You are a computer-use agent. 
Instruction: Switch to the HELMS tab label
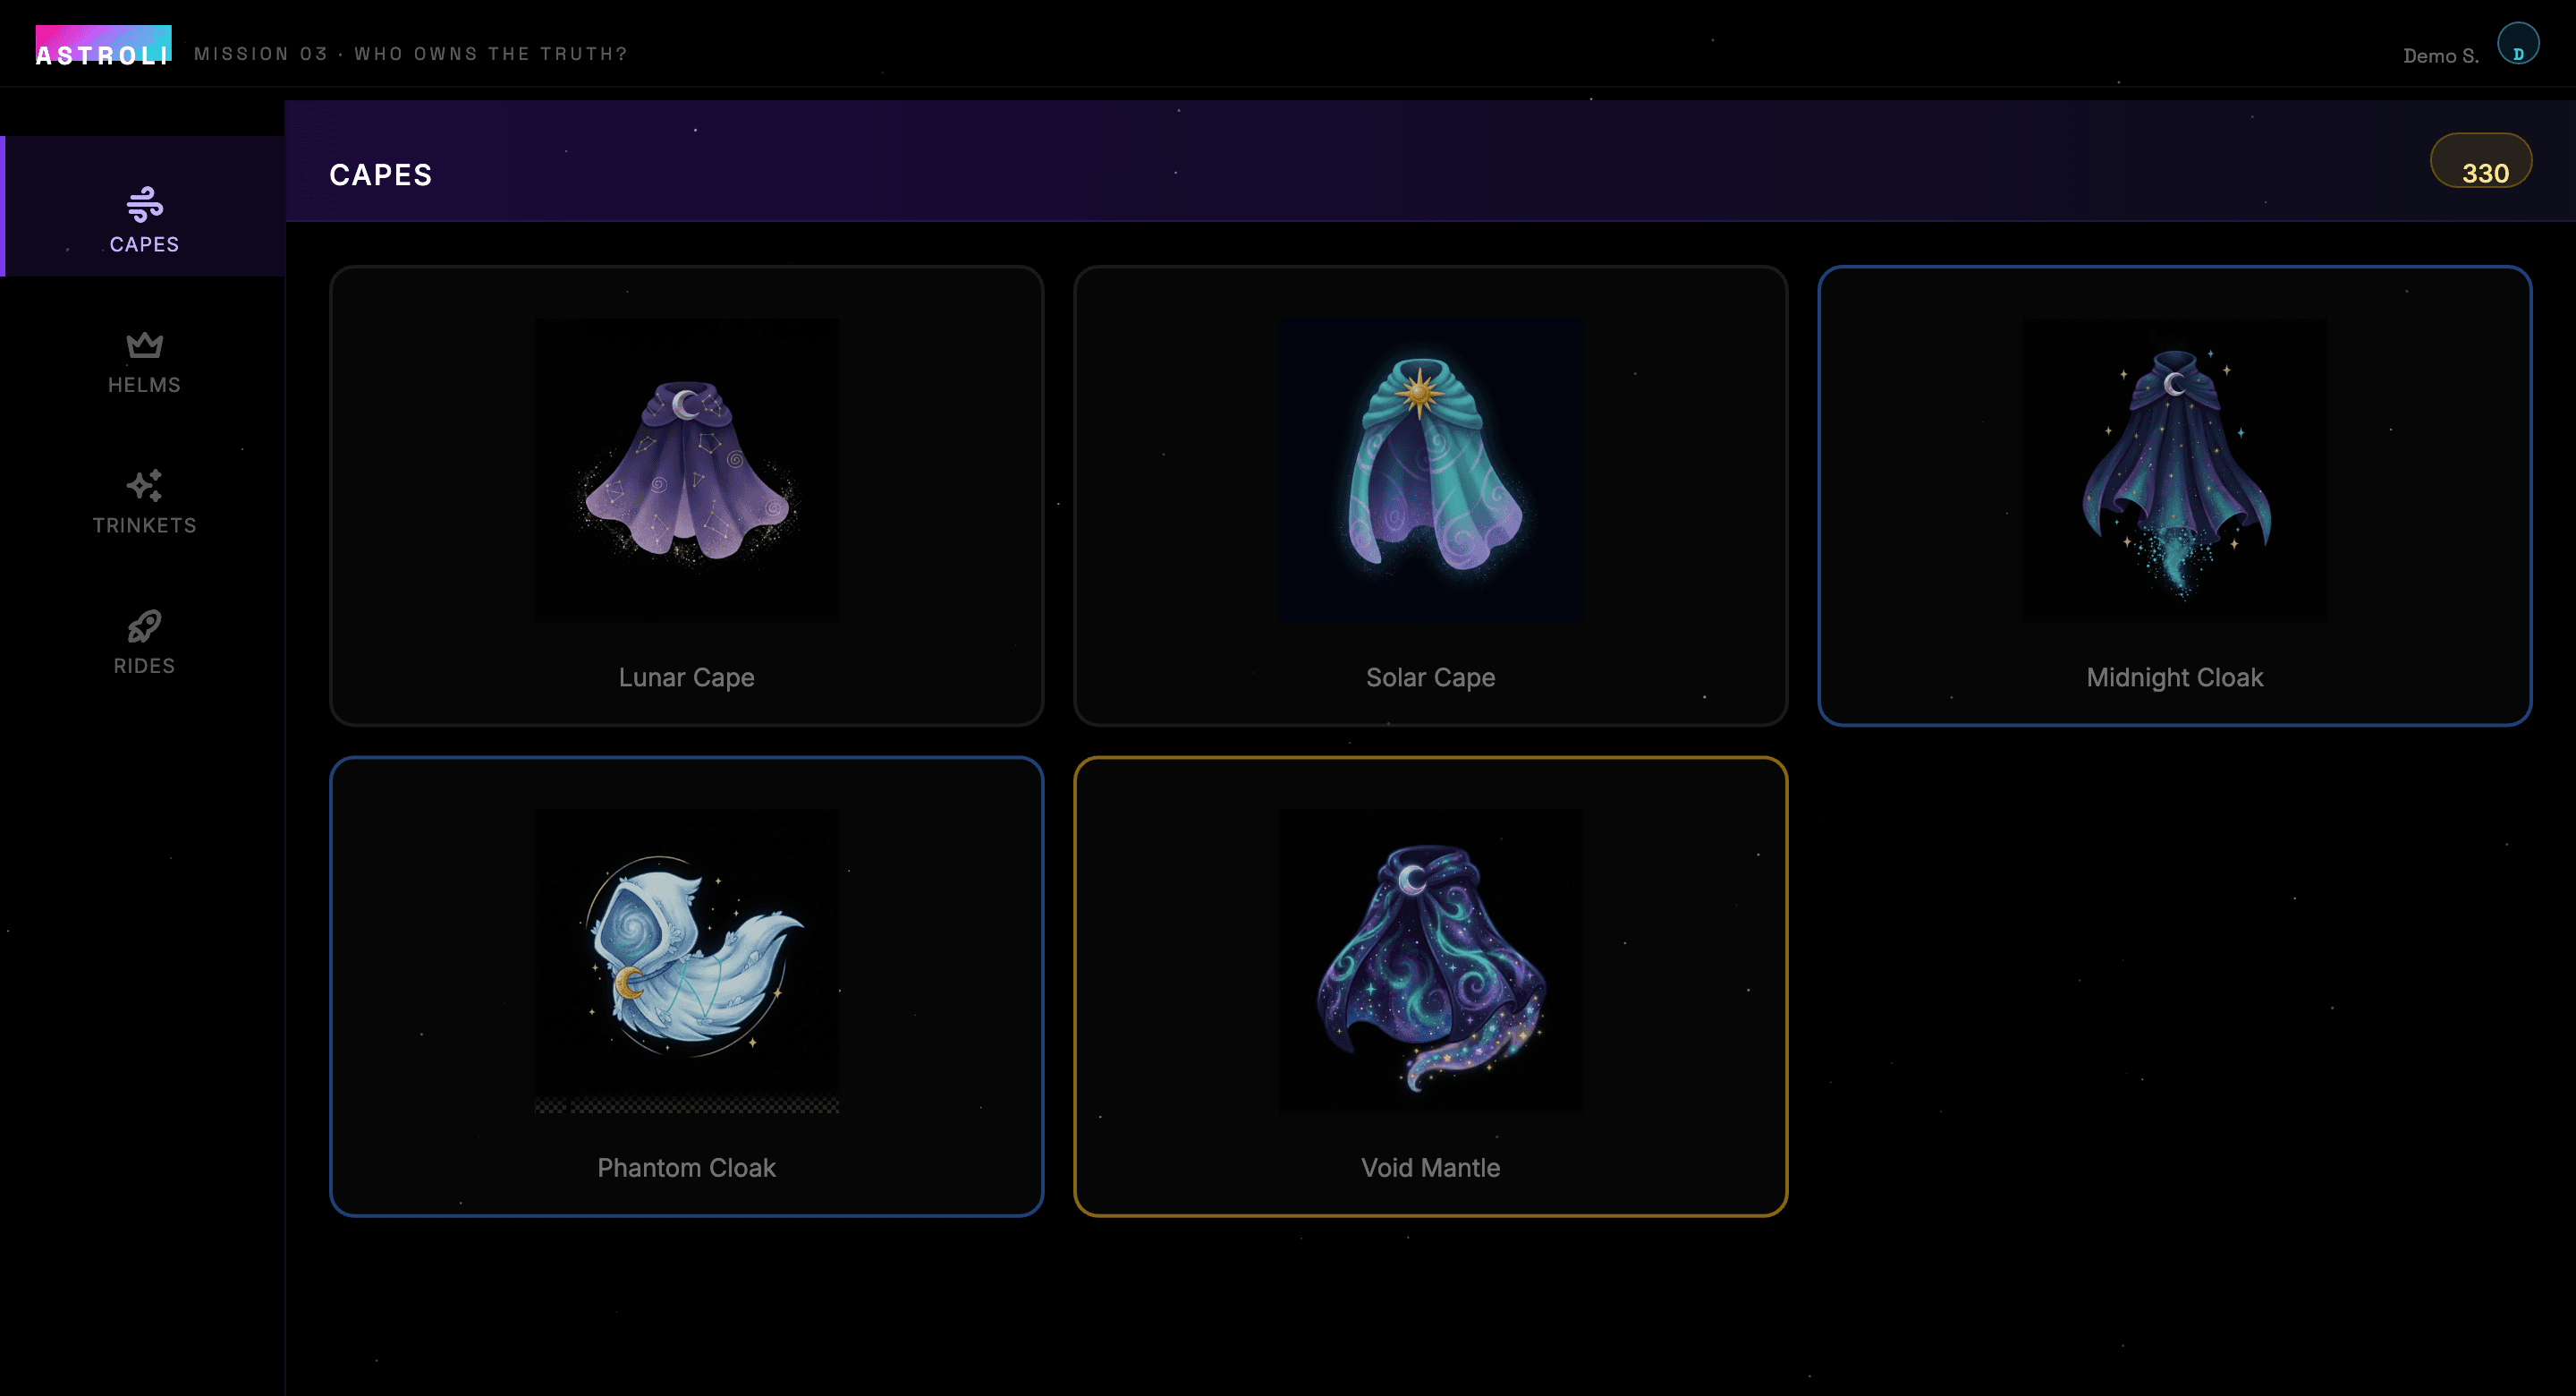(x=144, y=386)
